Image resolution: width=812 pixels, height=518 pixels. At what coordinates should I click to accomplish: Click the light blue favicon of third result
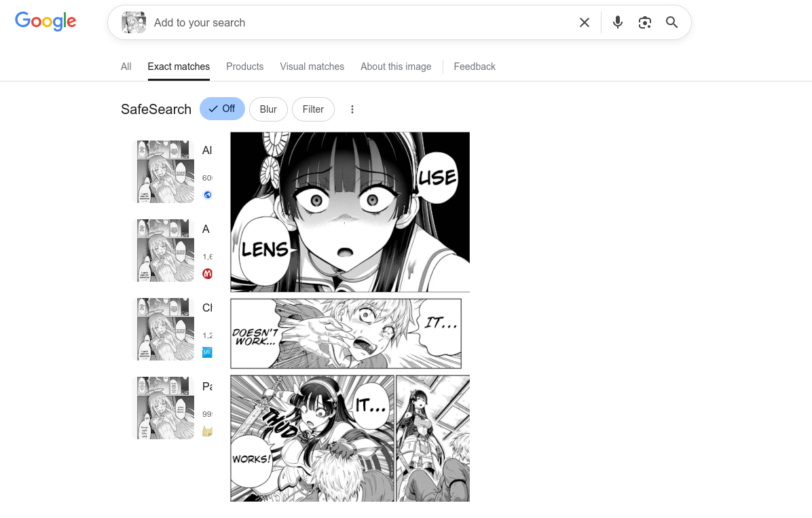pyautogui.click(x=207, y=352)
